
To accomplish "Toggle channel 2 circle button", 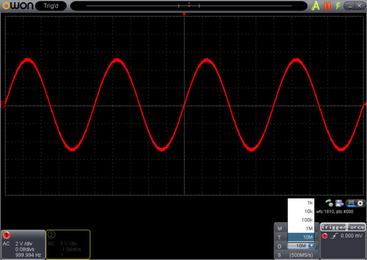I will pyautogui.click(x=51, y=235).
